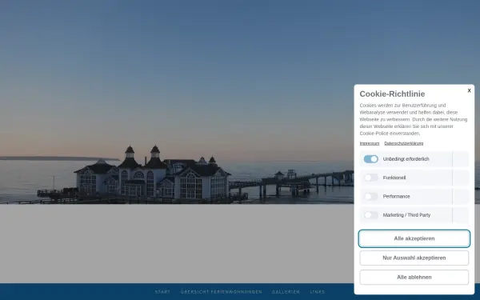Click the Marketing / Third Party label
This screenshot has height=300, width=480.
point(406,215)
